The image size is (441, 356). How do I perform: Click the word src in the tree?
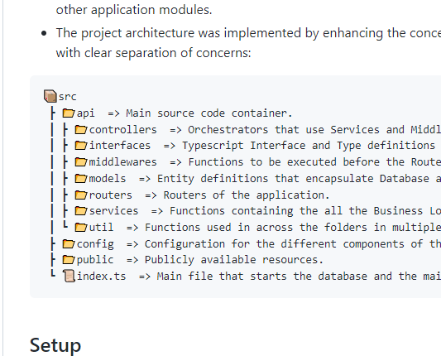[68, 97]
